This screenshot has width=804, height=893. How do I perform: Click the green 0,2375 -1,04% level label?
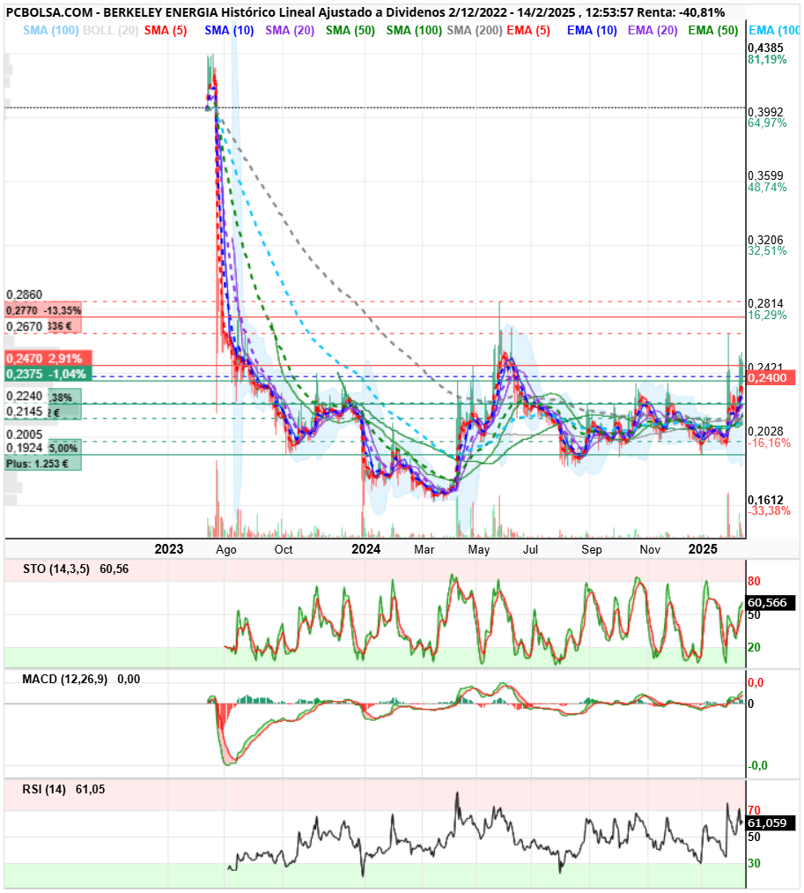[48, 374]
